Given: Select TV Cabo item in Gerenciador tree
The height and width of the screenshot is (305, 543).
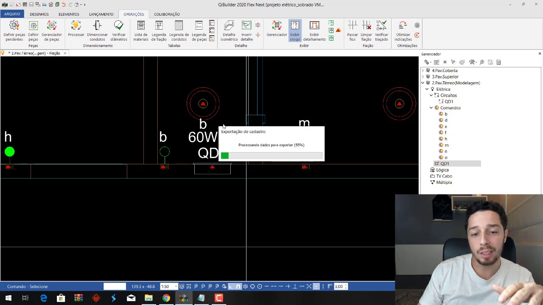Looking at the screenshot, I should point(444,176).
